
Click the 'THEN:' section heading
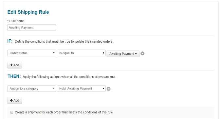click(x=14, y=76)
